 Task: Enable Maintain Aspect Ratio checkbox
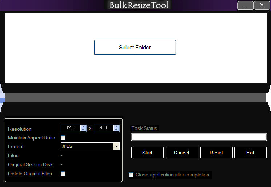click(x=63, y=138)
